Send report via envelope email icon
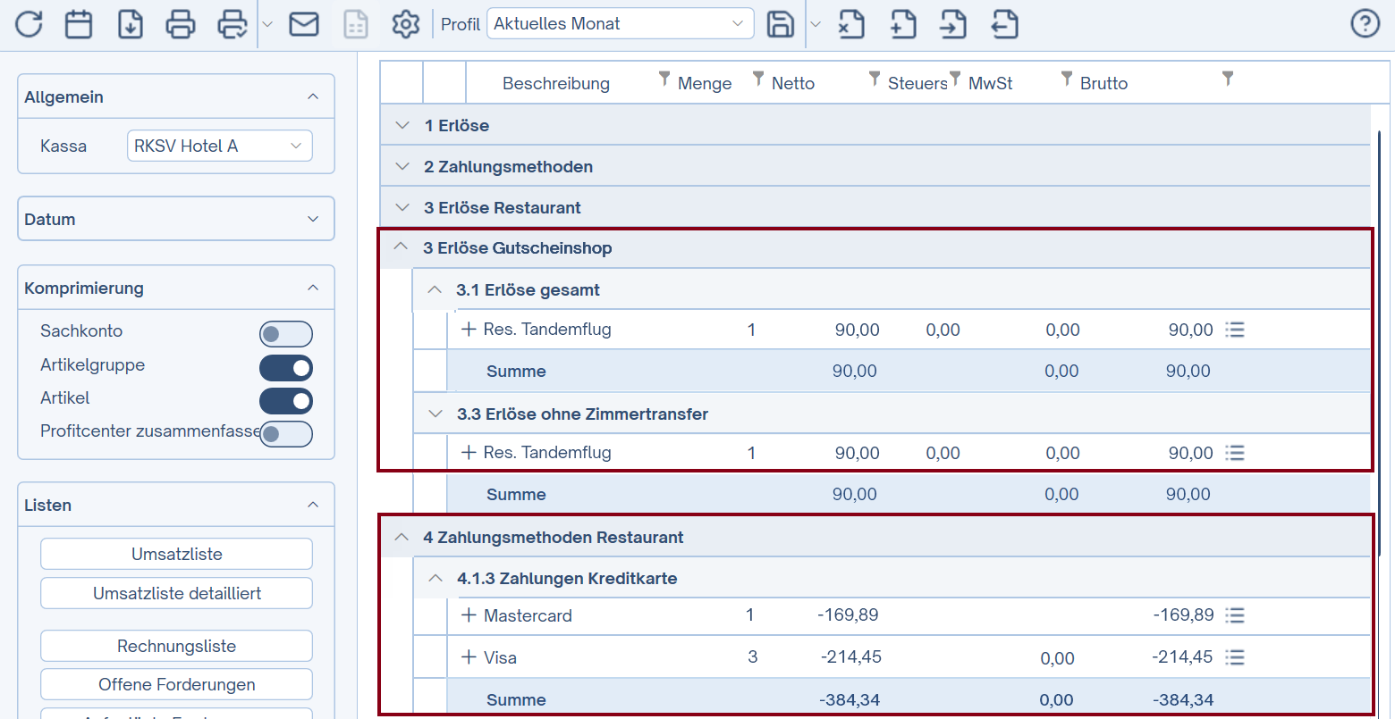Viewport: 1395px width, 719px height. [304, 24]
